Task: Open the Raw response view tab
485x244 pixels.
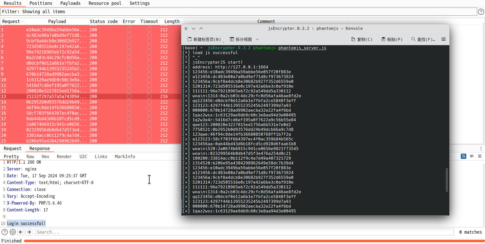Action: (x=30, y=157)
